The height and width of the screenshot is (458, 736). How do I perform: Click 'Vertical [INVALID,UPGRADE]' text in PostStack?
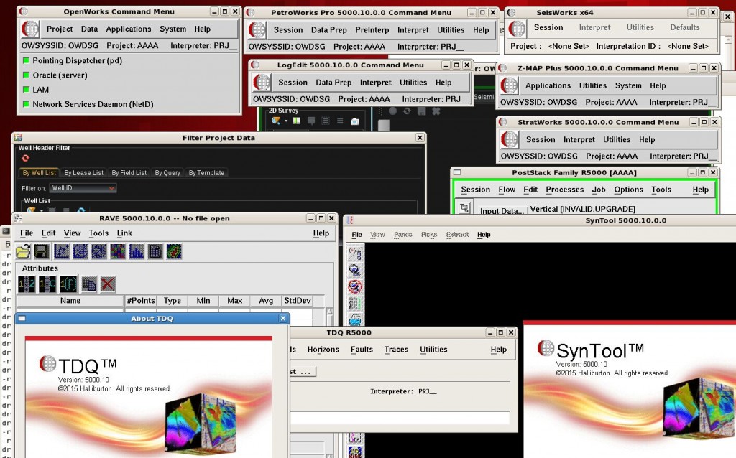tap(582, 209)
